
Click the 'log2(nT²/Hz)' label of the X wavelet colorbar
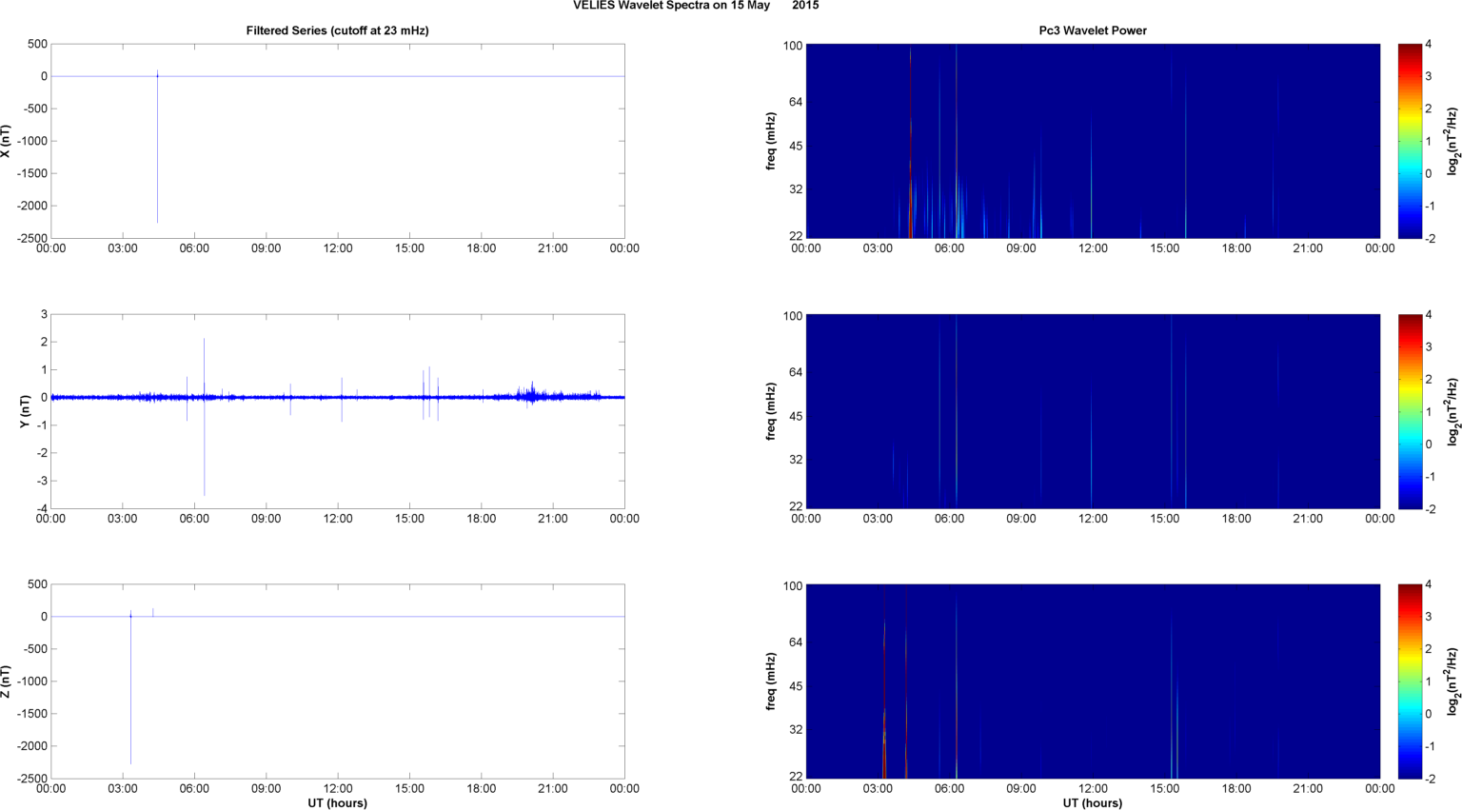click(x=1452, y=141)
